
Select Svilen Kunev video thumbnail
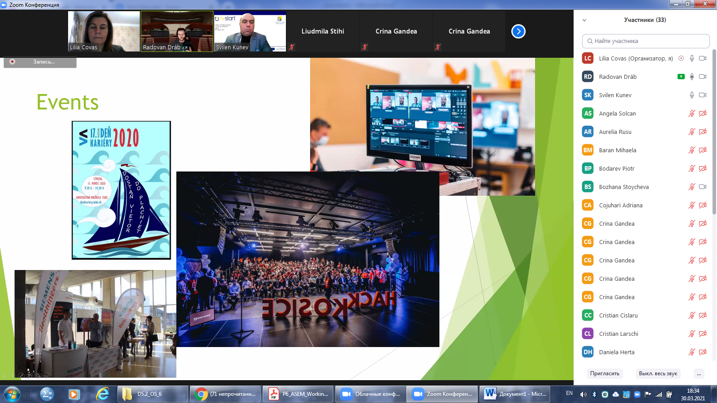pyautogui.click(x=250, y=31)
